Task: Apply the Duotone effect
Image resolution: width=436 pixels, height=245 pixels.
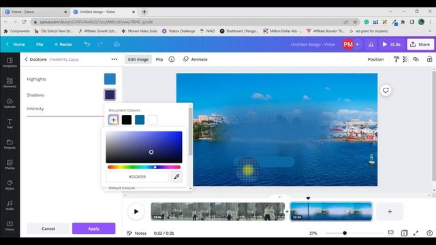Action: [x=94, y=229]
